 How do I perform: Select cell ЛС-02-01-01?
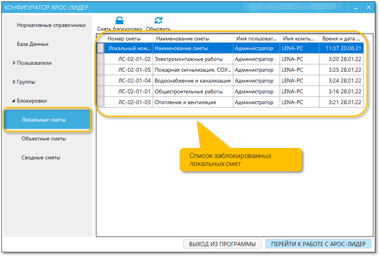(129, 91)
